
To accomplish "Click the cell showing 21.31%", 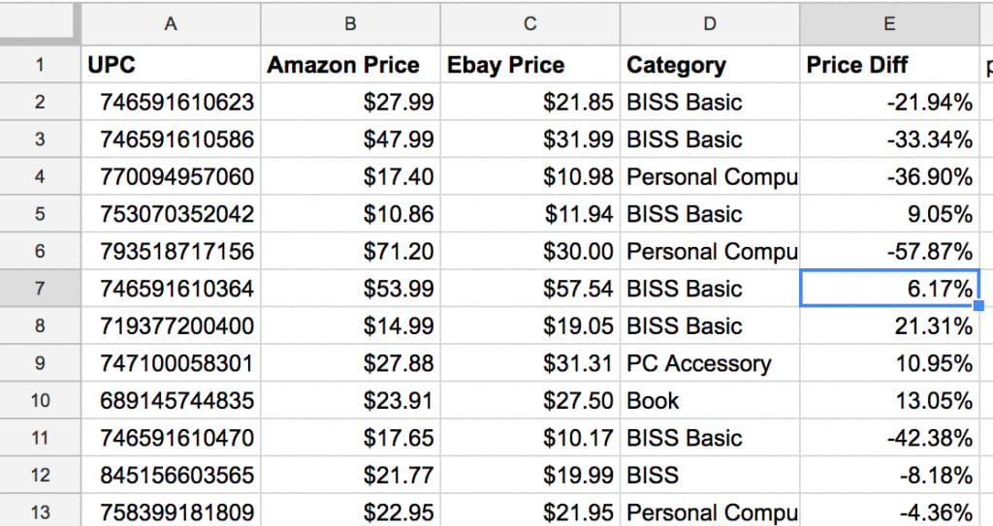I will click(889, 326).
